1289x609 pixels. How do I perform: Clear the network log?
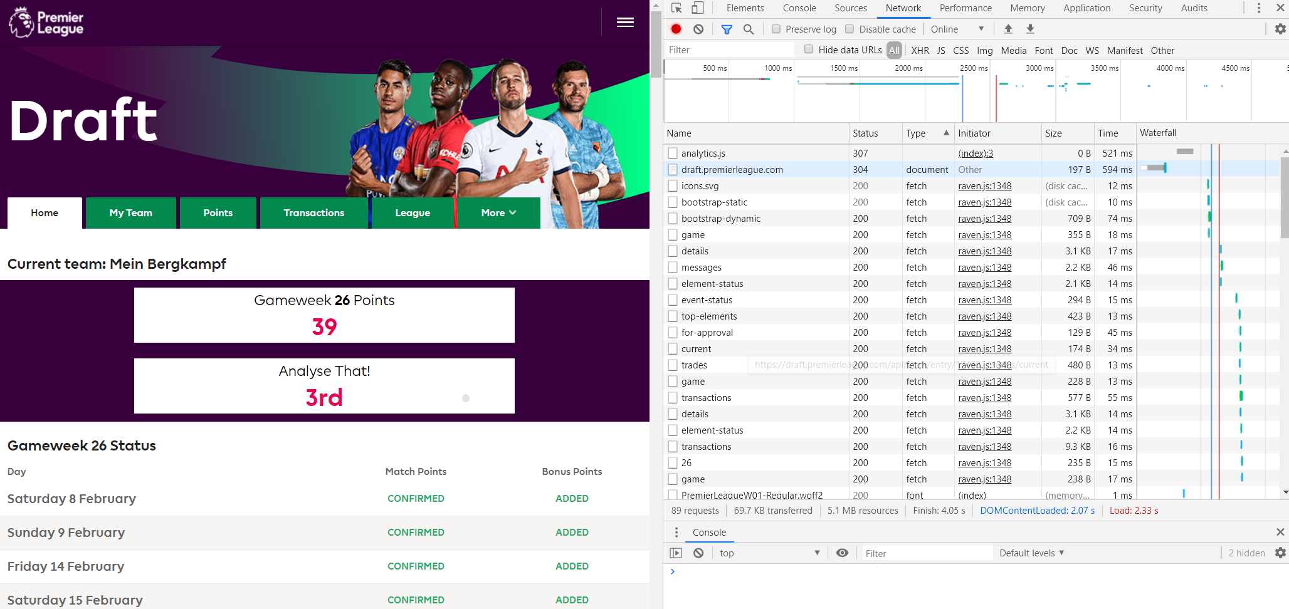698,29
